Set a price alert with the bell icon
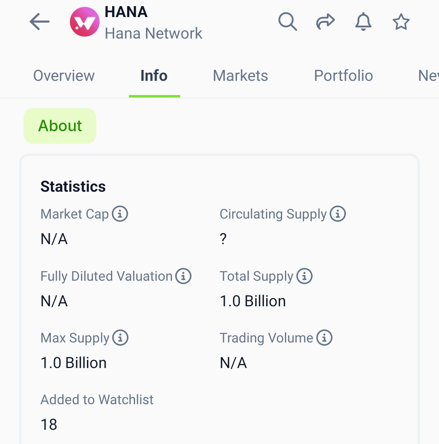The height and width of the screenshot is (444, 439). pyautogui.click(x=363, y=22)
